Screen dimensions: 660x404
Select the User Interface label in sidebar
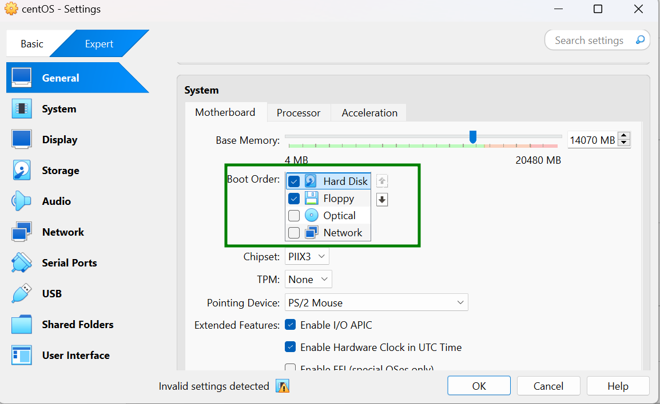75,355
